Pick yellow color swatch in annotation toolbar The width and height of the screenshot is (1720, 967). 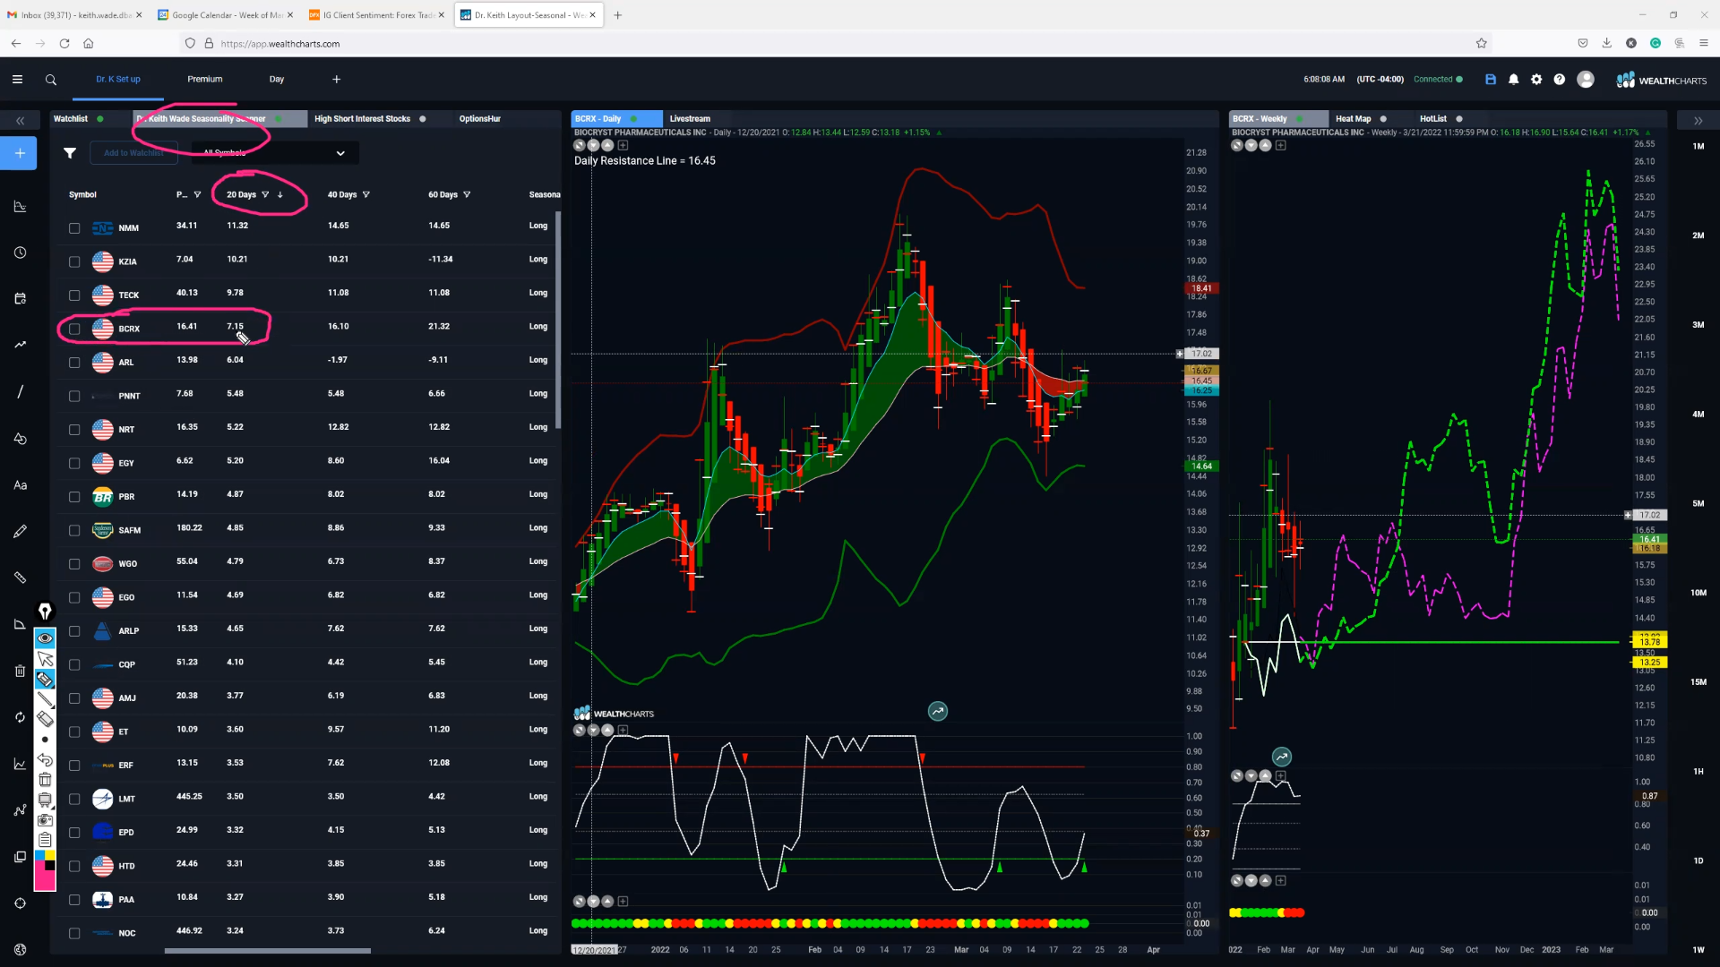pos(49,856)
